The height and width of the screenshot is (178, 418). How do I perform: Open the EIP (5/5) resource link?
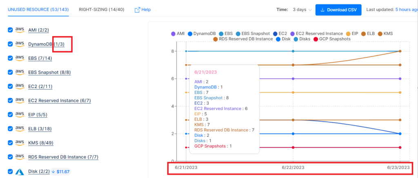coord(38,115)
